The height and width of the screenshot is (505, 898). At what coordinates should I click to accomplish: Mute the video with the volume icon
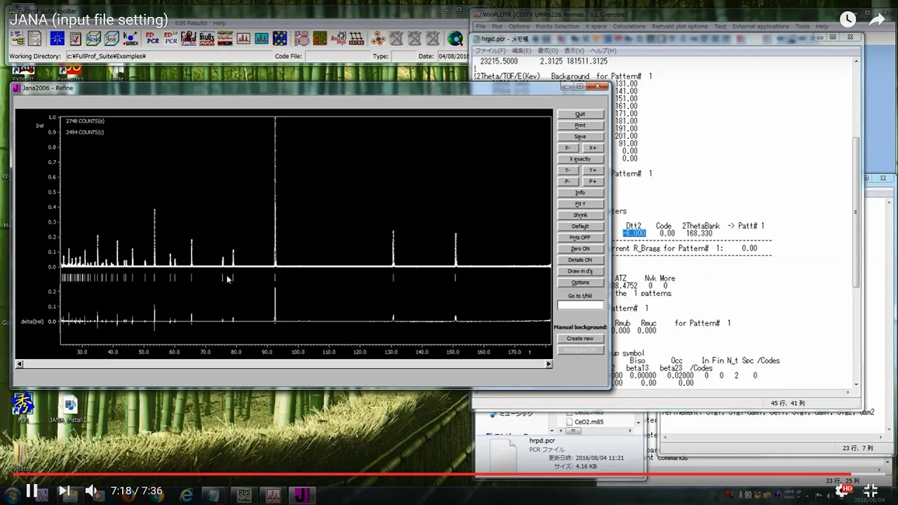click(x=91, y=491)
